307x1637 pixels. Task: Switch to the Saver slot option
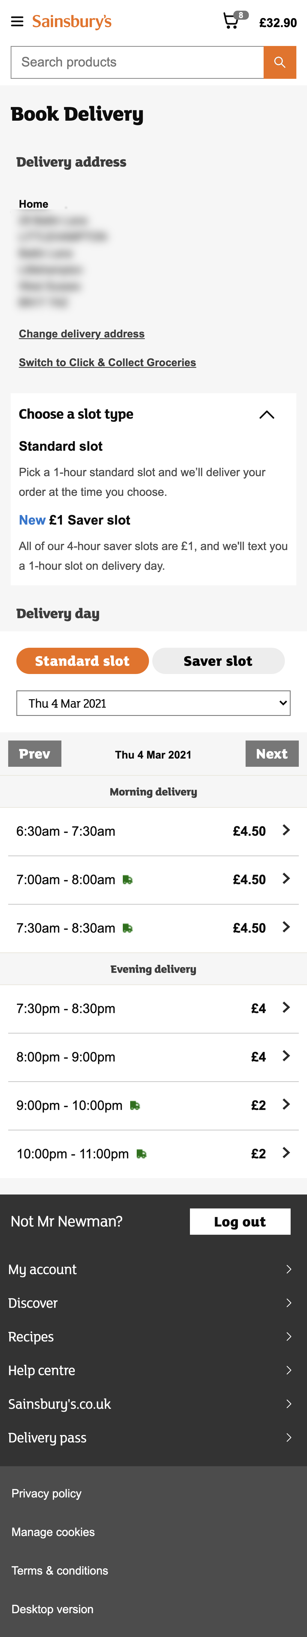pos(218,661)
